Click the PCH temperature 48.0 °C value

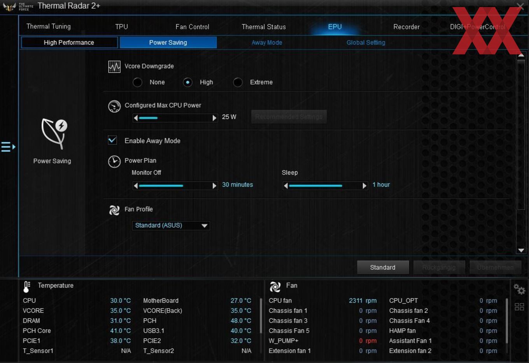241,321
